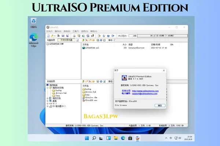Click the 大小总计 size field showing 2KB
This screenshot has height=146, width=220.
(x=133, y=36)
